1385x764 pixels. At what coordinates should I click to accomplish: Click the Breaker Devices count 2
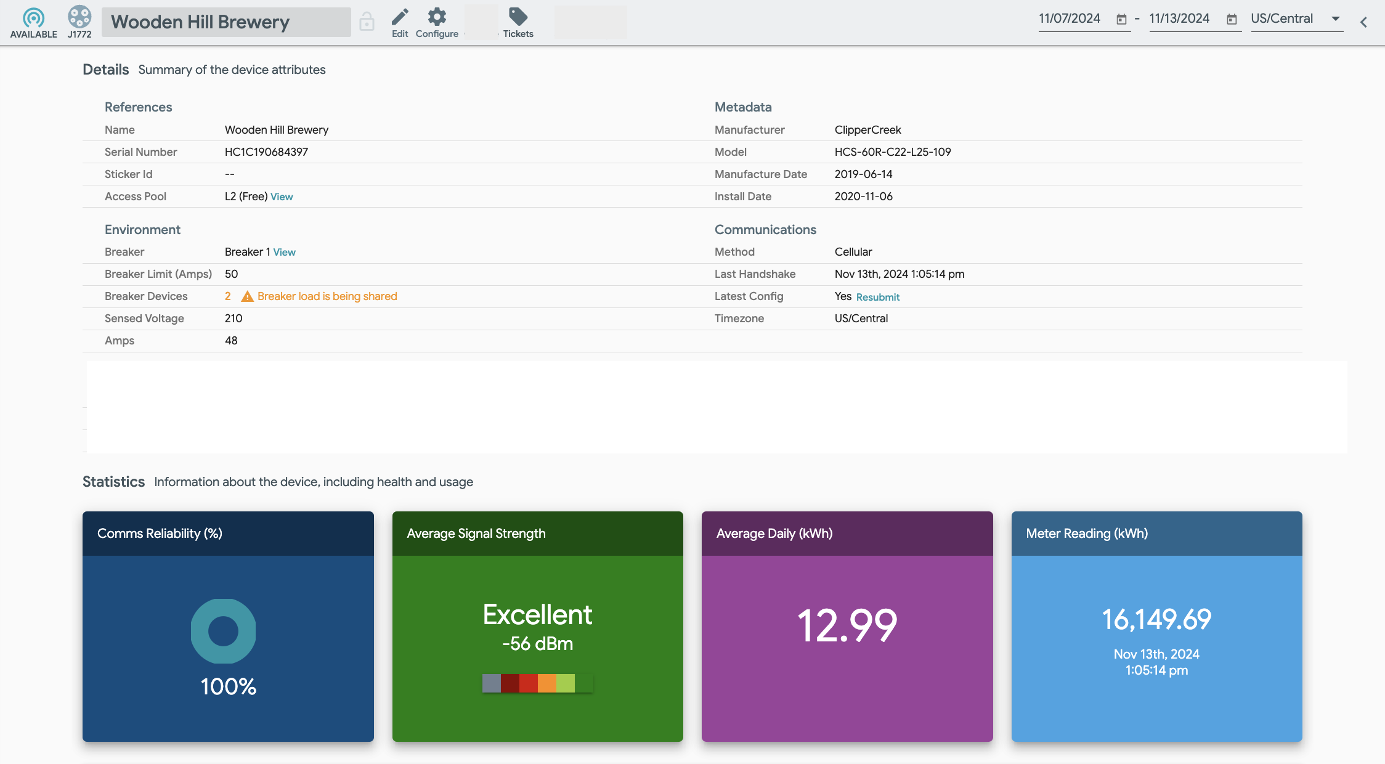point(228,296)
